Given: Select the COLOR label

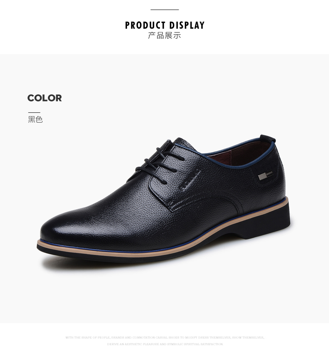Looking at the screenshot, I should 45,98.
